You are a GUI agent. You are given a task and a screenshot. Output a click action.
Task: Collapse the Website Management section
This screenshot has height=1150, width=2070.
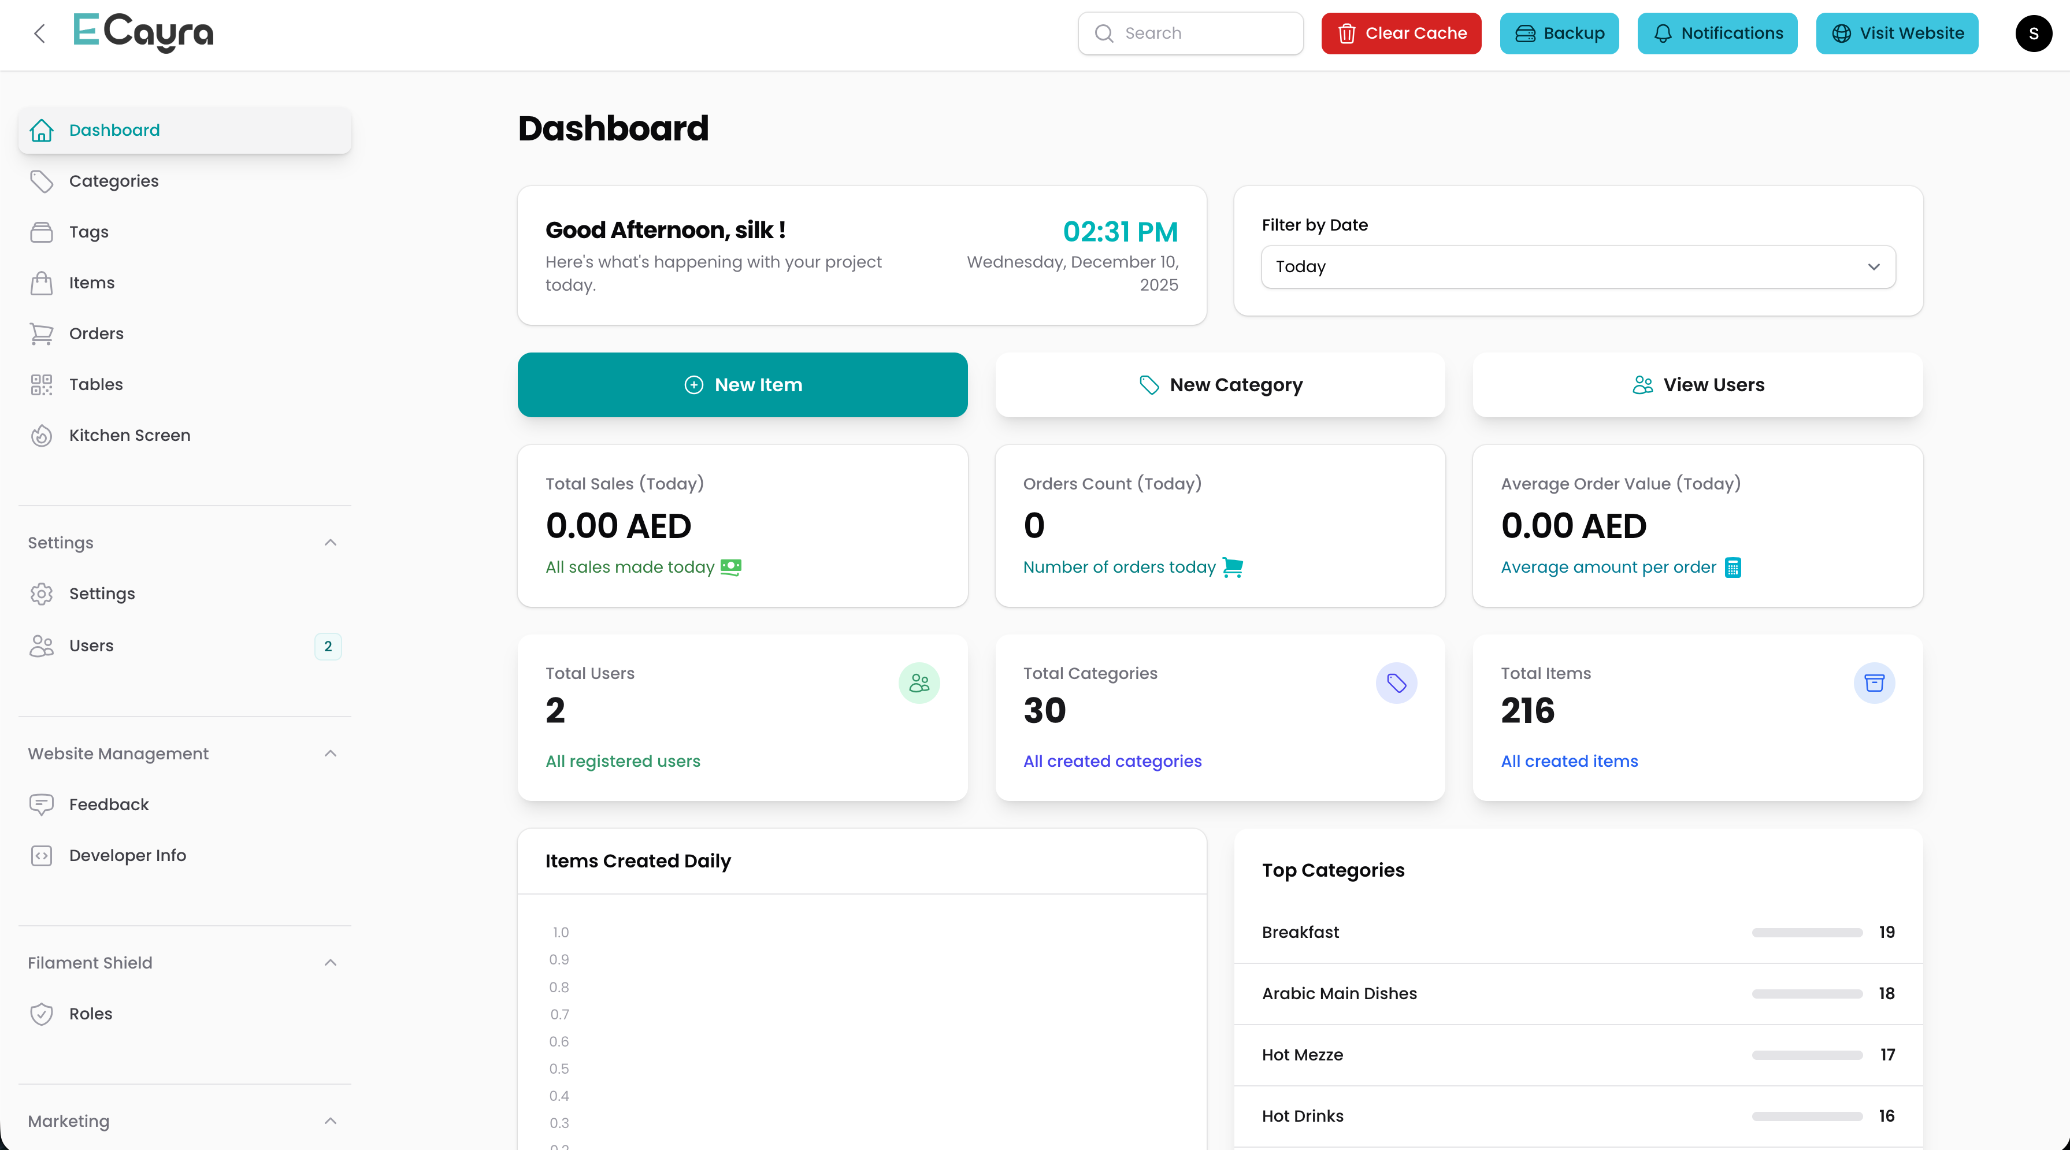331,753
